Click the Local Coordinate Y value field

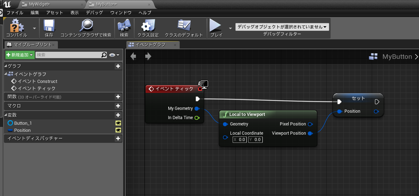click(x=255, y=139)
